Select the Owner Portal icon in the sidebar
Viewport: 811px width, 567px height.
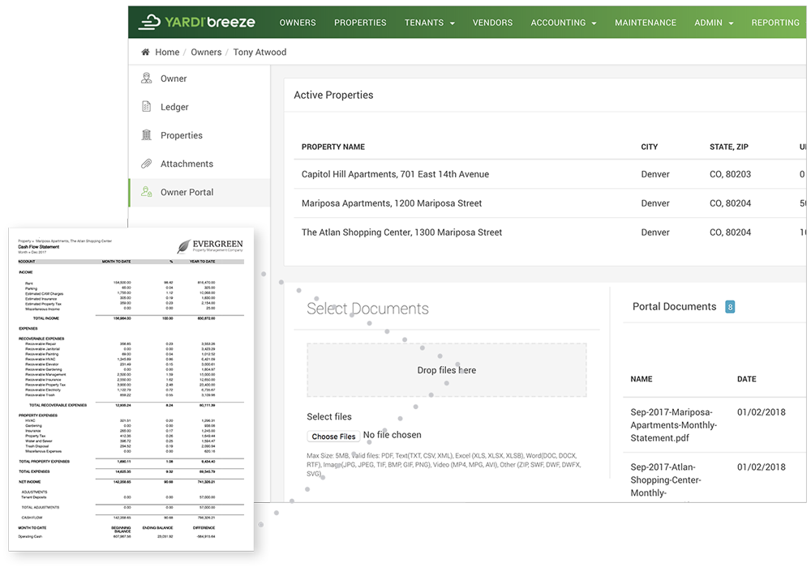(148, 192)
